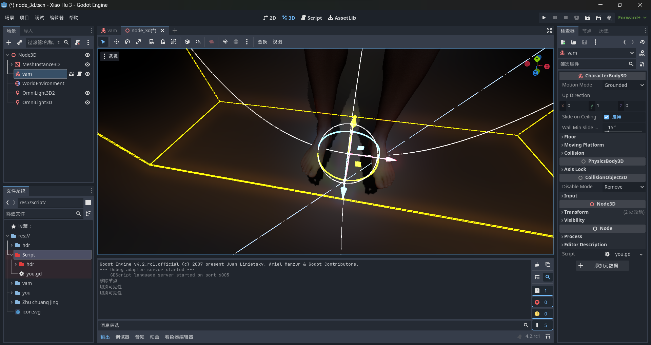This screenshot has width=651, height=345.
Task: Open documentation via the DOC search icon
Action: (x=609, y=18)
